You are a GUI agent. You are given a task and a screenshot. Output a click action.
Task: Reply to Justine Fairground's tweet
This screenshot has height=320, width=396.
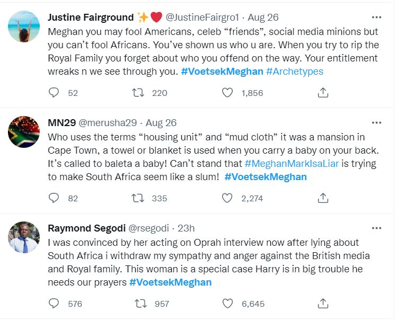(x=54, y=93)
